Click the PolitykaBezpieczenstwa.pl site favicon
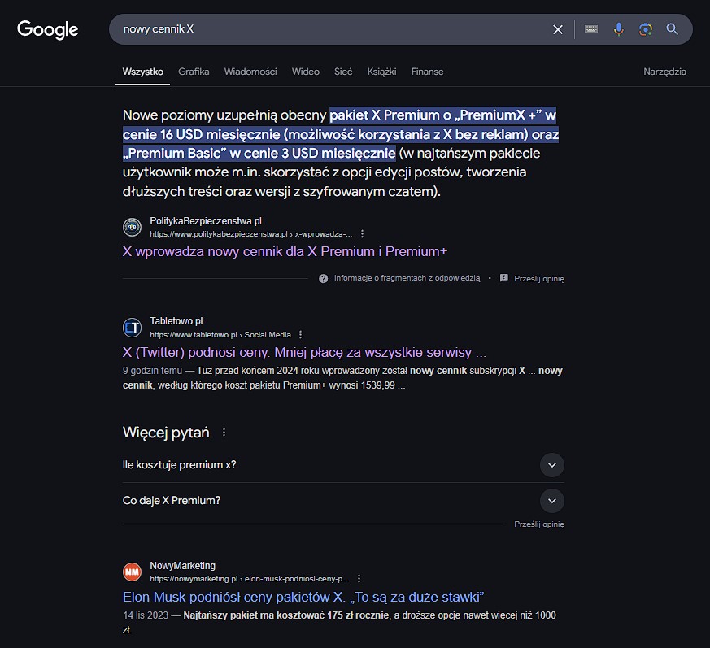This screenshot has height=648, width=710. 133,227
